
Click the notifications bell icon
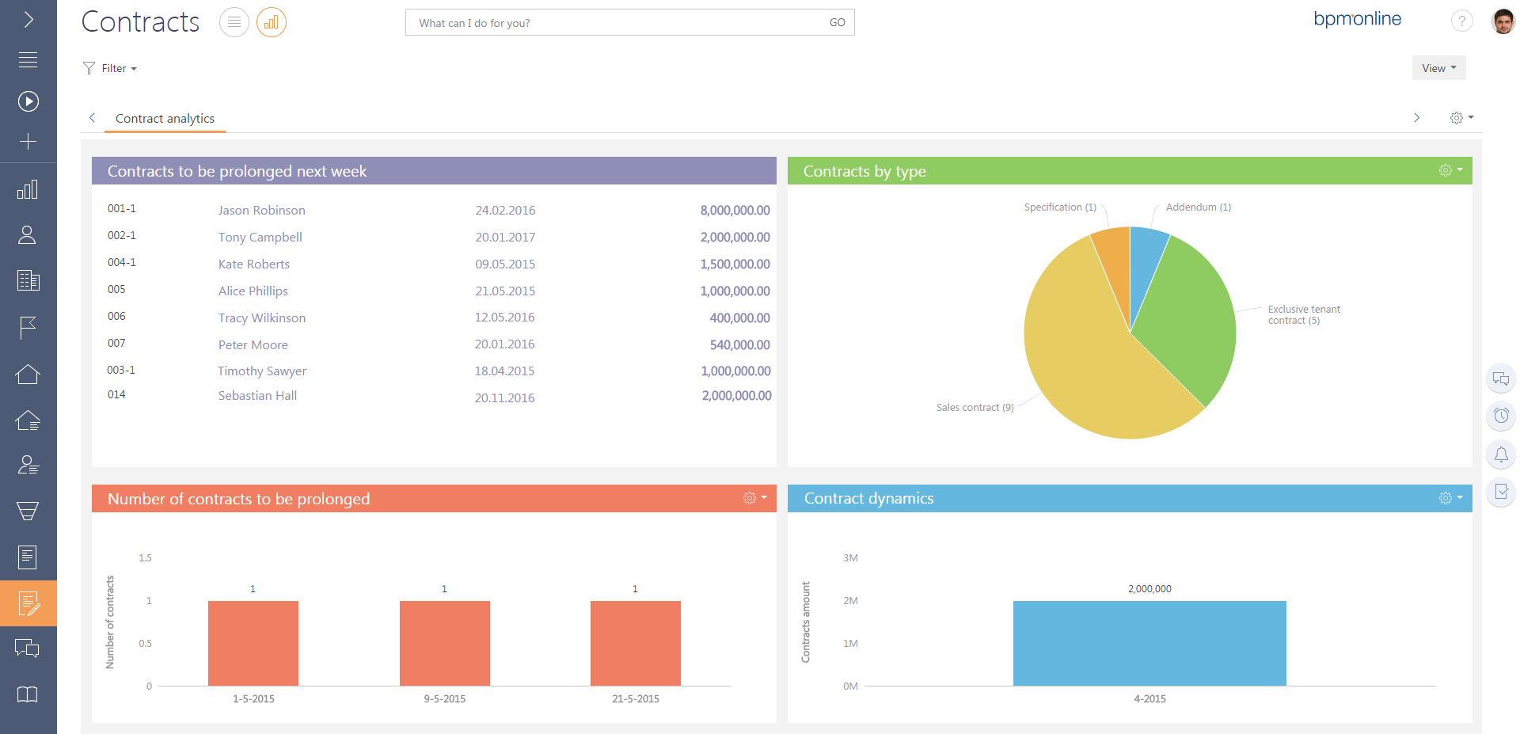point(1500,454)
